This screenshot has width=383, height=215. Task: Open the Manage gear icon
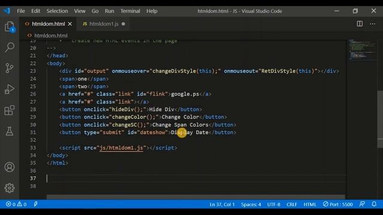10,188
